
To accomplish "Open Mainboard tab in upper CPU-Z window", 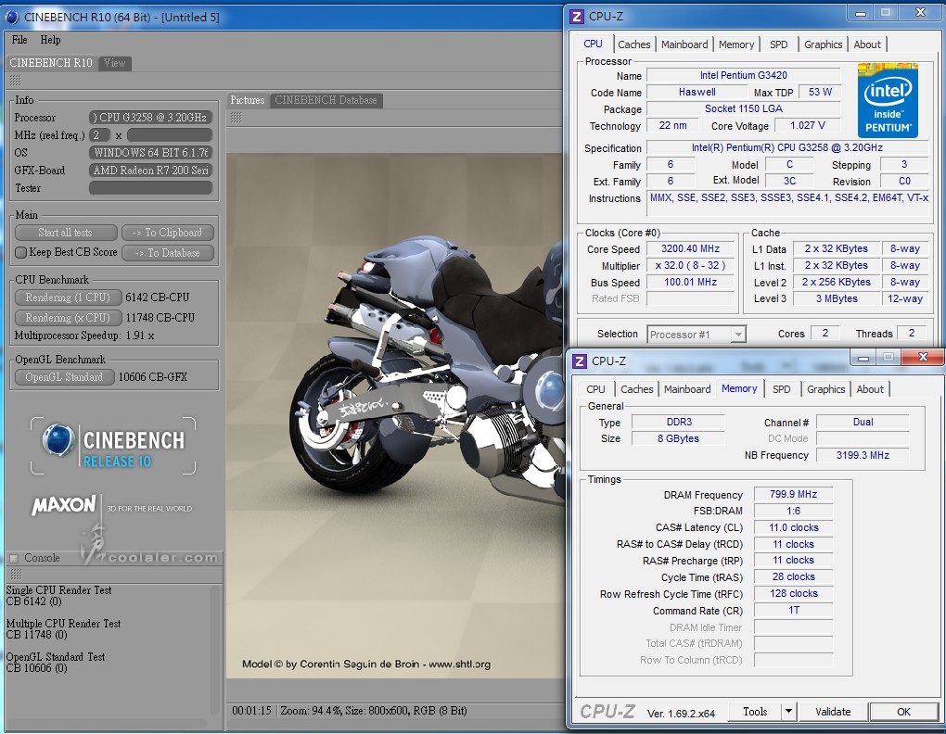I will coord(684,44).
